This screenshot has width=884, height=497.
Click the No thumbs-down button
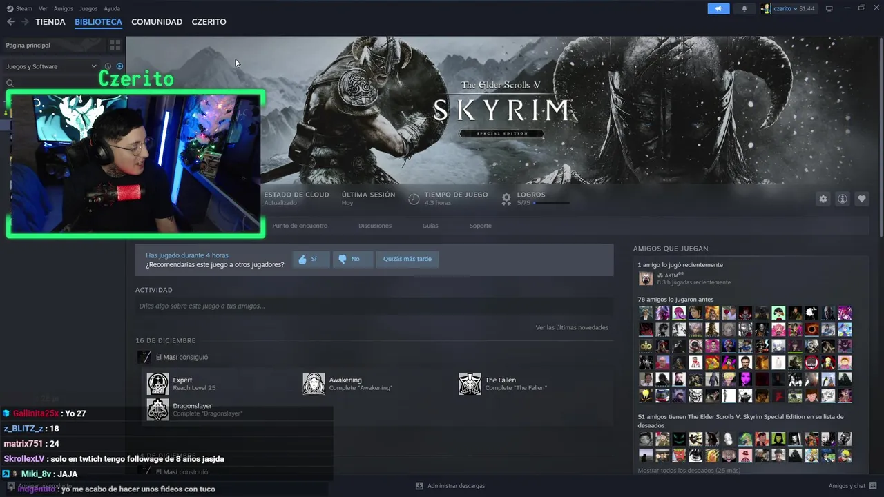[353, 259]
